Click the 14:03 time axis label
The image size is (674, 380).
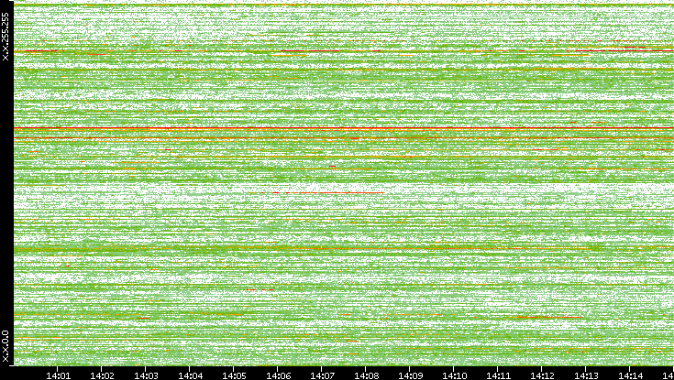pyautogui.click(x=146, y=375)
